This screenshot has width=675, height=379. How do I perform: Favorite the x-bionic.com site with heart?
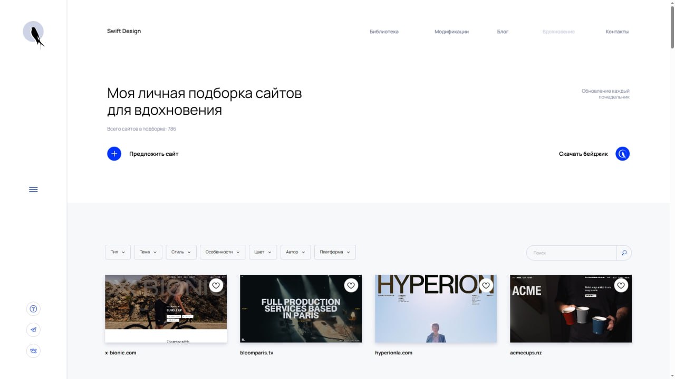coord(216,285)
